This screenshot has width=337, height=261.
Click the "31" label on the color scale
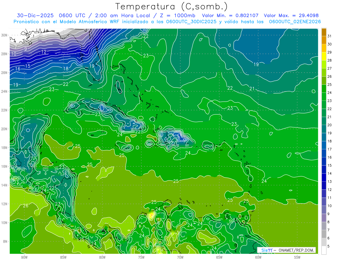[x=329, y=36]
